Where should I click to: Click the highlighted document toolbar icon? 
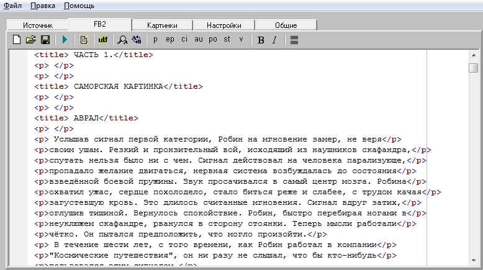(83, 40)
